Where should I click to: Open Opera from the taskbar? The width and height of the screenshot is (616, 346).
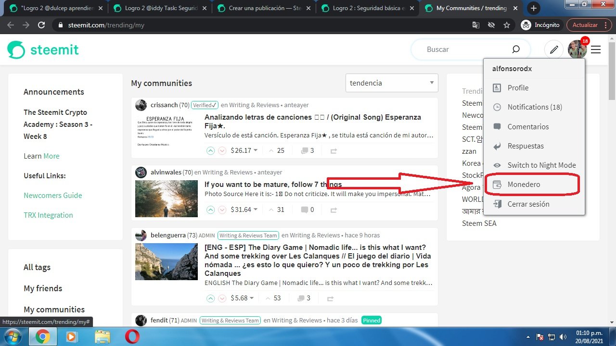132,337
